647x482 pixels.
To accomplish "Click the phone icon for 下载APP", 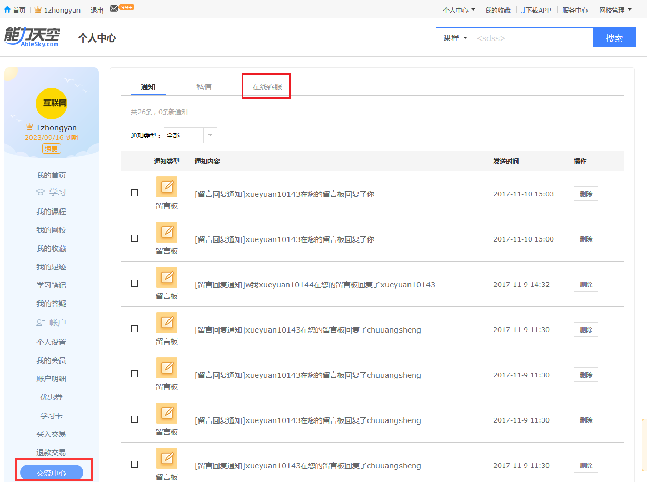I will pos(523,10).
